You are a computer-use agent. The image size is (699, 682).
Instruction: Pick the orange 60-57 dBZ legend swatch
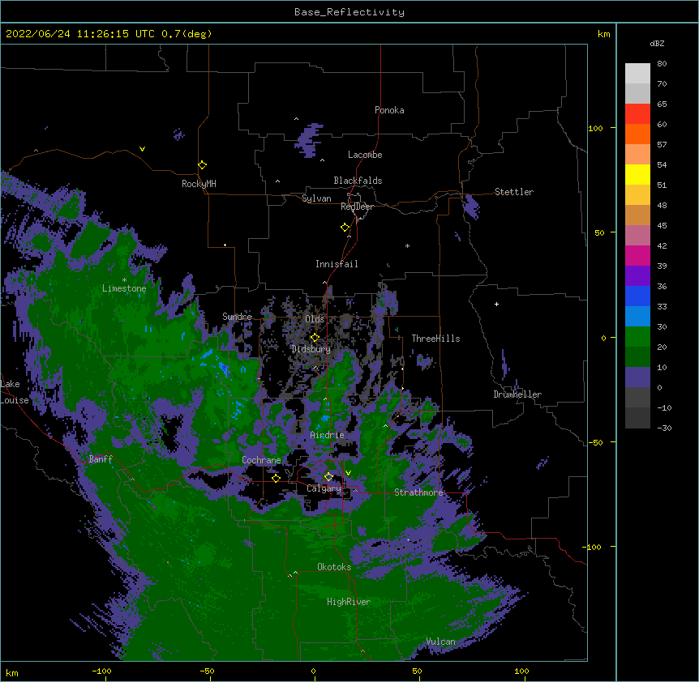point(637,134)
